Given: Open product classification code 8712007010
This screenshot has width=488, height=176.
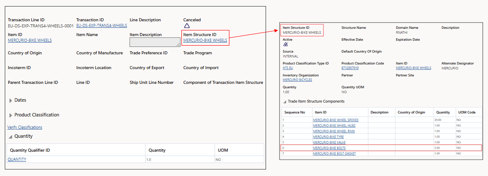Looking at the screenshot, I should (350, 68).
